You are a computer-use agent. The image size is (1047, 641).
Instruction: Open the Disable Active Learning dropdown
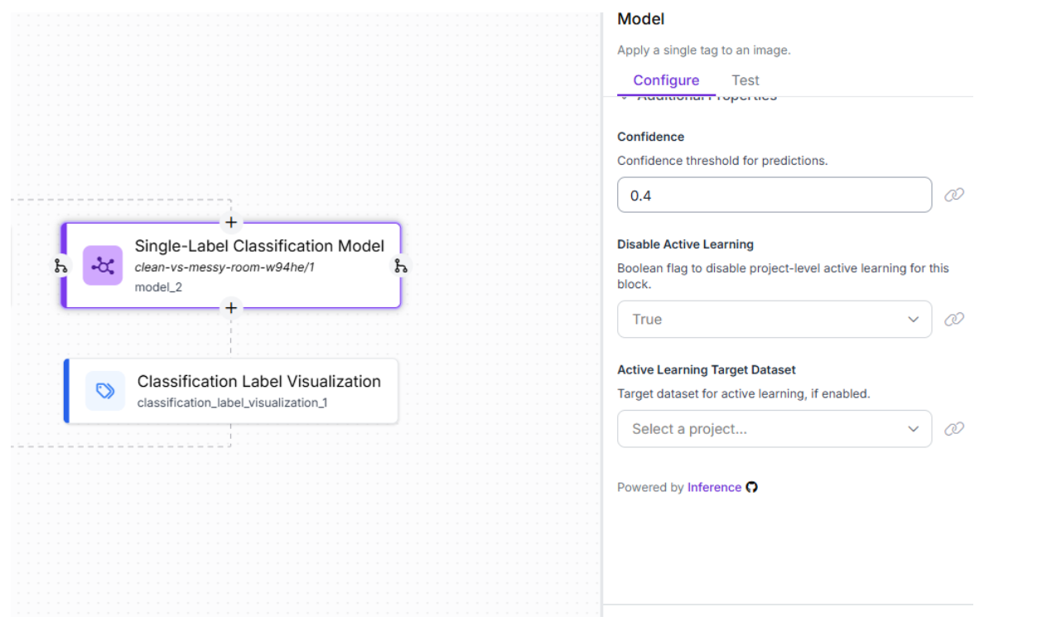(x=774, y=319)
